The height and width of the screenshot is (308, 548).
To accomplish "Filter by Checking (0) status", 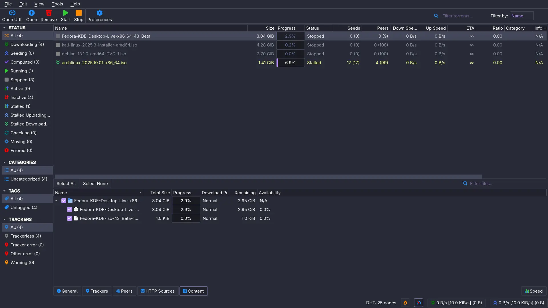I will click(27, 133).
